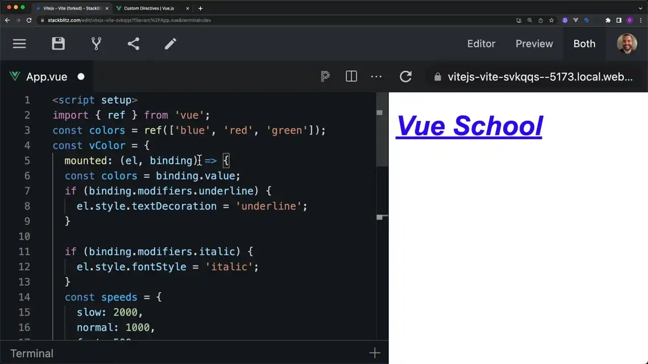Open the Vue School link in preview
This screenshot has height=364, width=648.
[469, 126]
